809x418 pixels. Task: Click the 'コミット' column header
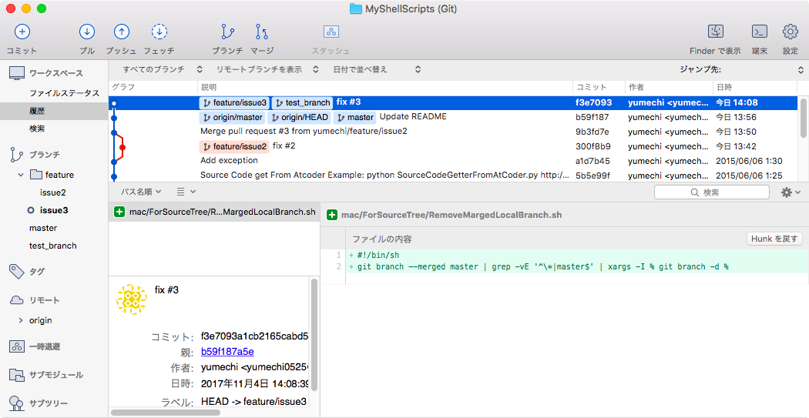(599, 88)
